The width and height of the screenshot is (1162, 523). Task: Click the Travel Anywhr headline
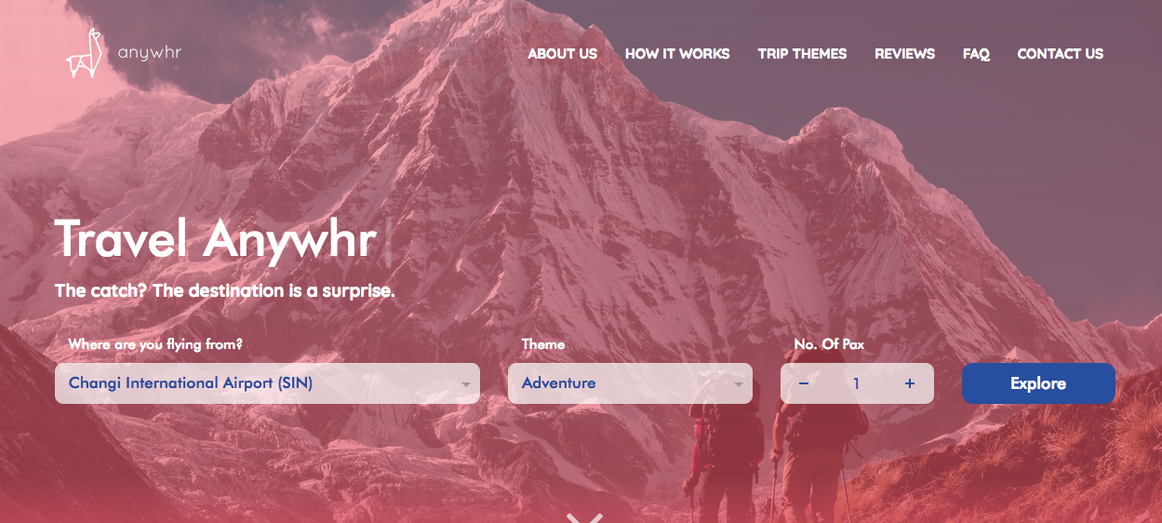[x=216, y=238]
